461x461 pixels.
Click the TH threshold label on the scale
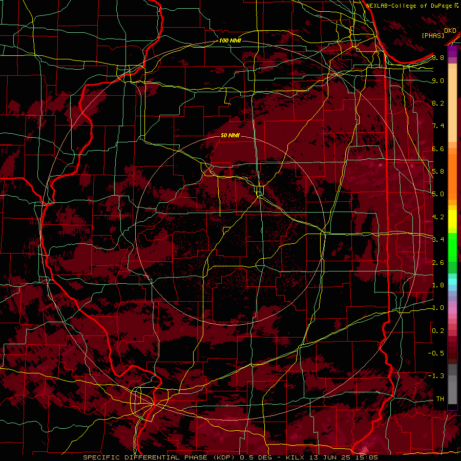[440, 399]
